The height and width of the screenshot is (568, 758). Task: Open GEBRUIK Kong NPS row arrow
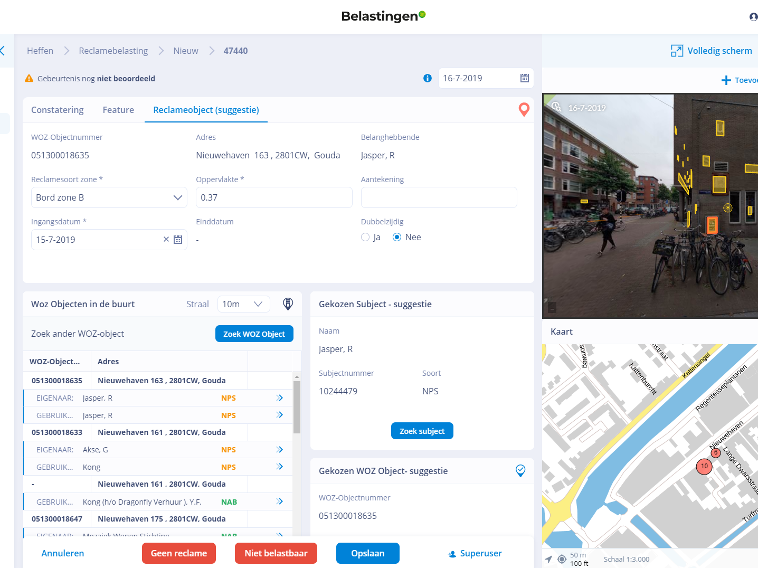coord(280,467)
